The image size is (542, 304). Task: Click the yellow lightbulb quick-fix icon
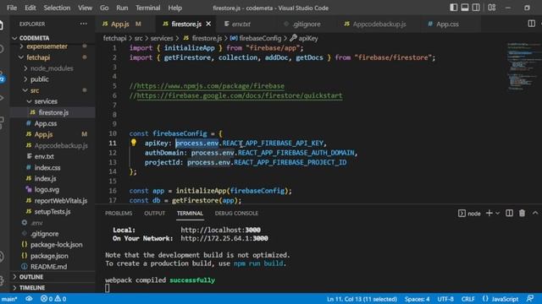click(134, 143)
